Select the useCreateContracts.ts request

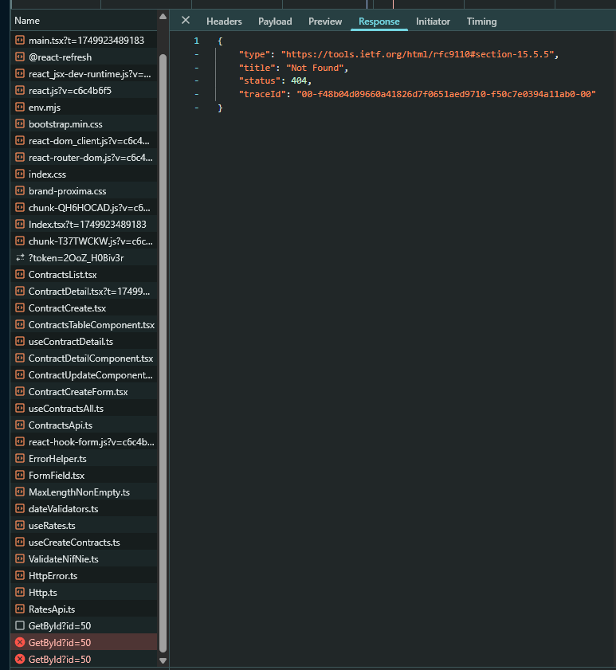coord(74,543)
